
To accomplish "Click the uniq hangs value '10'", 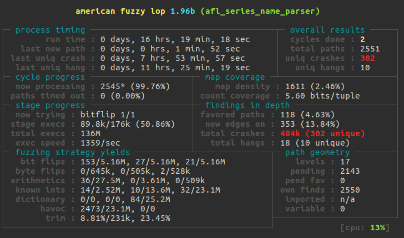I will [x=365, y=68].
